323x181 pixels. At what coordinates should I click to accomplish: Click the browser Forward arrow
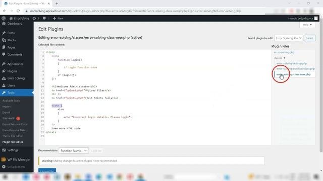coord(11,11)
